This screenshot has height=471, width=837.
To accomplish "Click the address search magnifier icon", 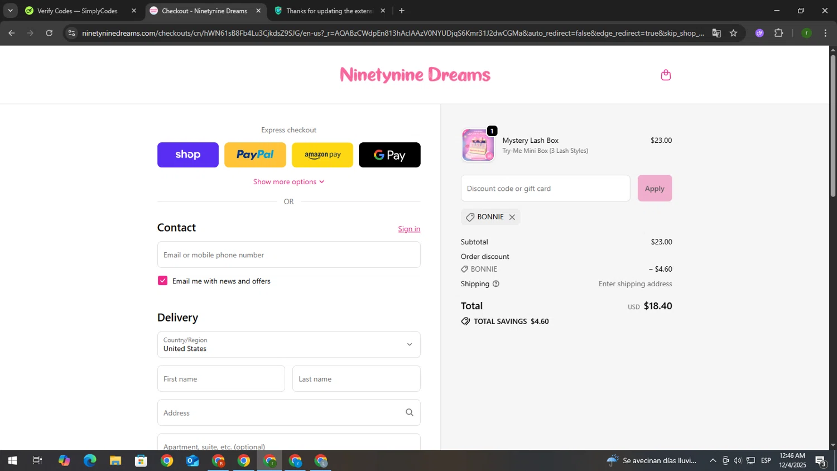I will point(410,412).
